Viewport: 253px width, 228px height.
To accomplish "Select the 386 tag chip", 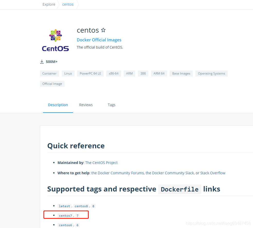I will [143, 74].
